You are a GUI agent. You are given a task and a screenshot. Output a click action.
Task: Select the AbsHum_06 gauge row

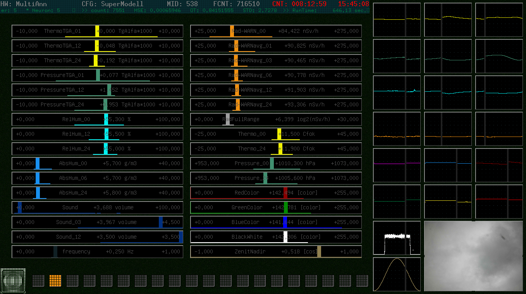97,178
